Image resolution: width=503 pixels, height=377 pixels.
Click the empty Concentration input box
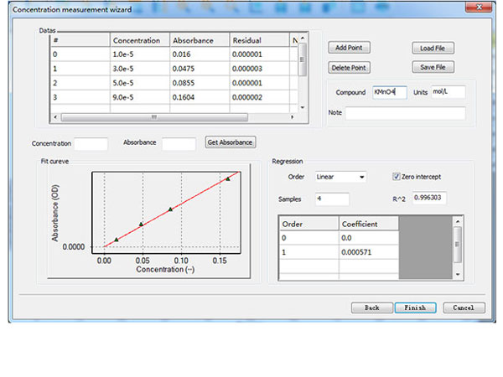coord(91,143)
